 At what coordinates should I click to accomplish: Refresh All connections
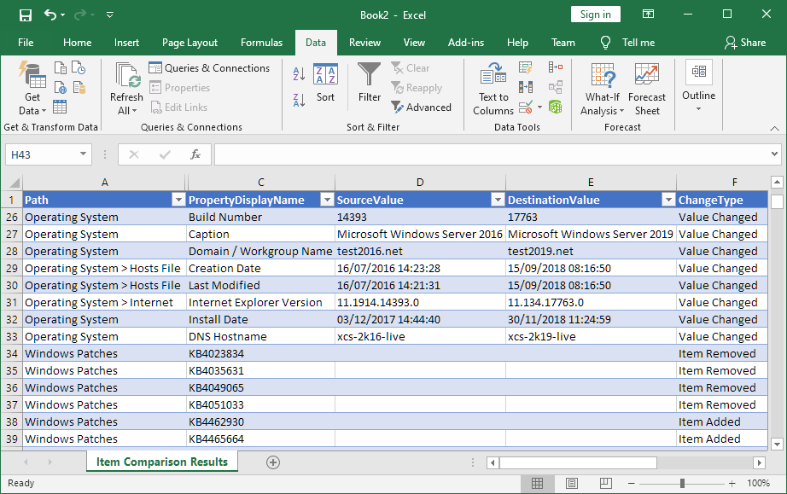(x=126, y=88)
